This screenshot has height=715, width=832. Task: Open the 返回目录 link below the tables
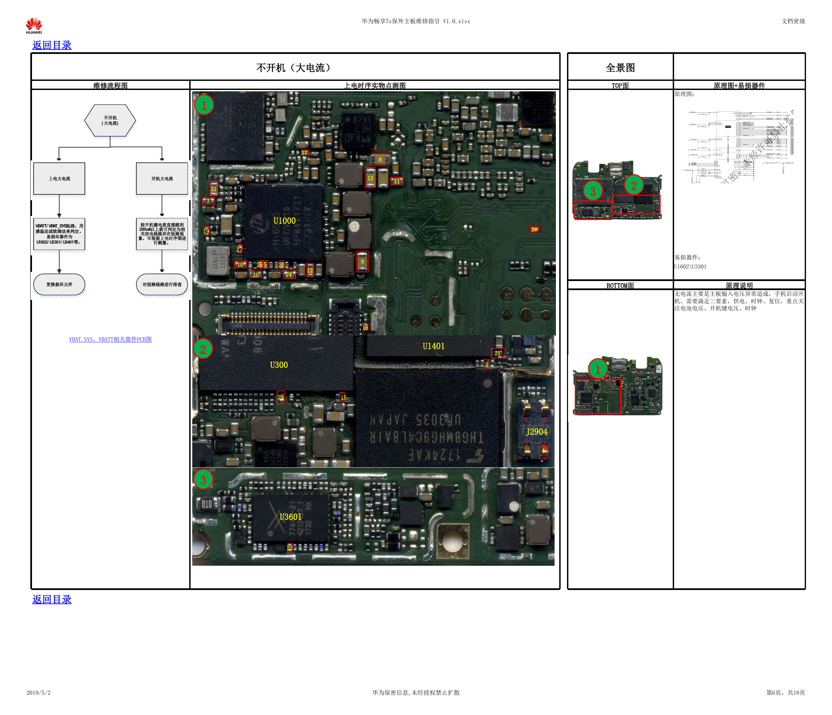click(x=52, y=599)
